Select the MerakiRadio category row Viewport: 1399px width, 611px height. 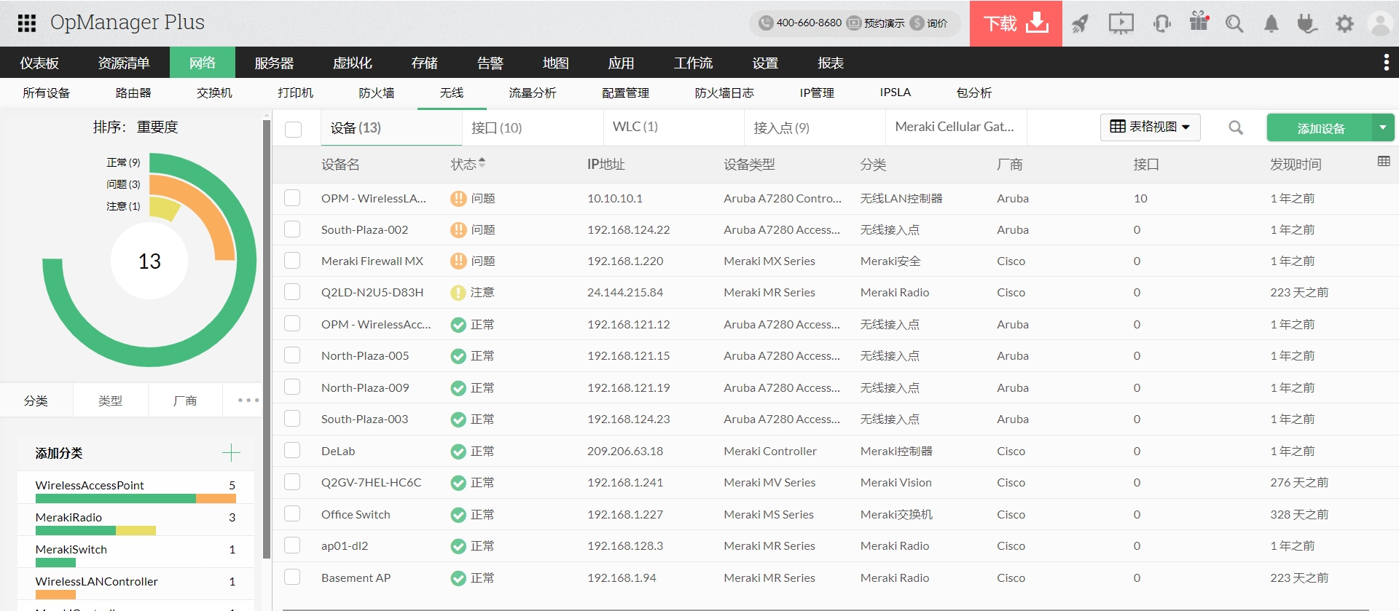pos(136,520)
